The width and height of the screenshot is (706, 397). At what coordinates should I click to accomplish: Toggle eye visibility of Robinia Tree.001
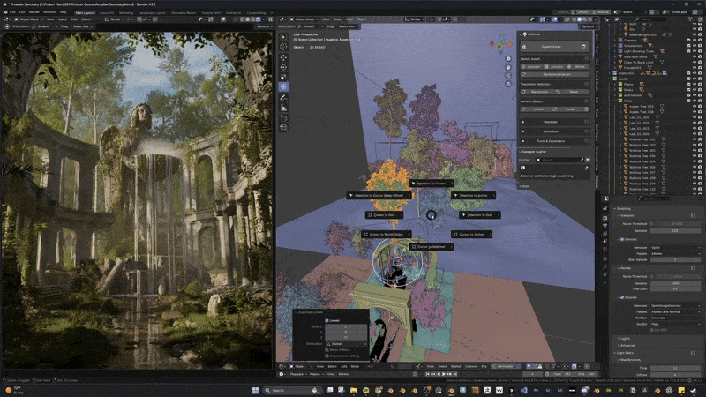(x=695, y=139)
